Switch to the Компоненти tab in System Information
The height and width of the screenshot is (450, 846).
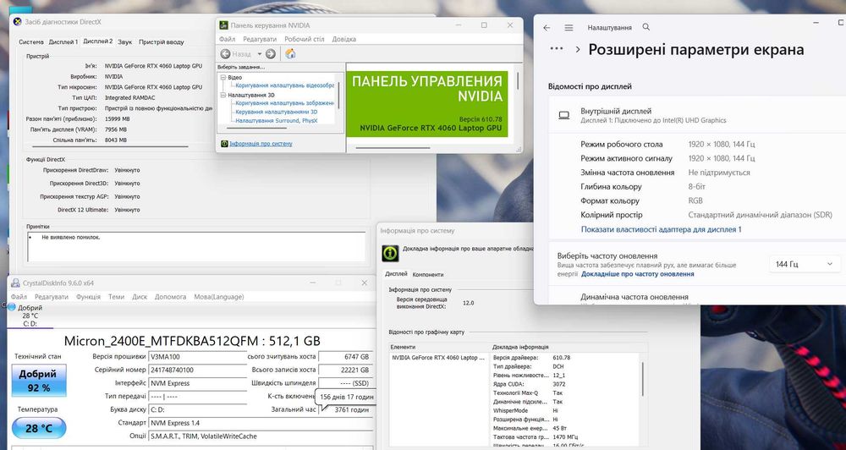click(x=428, y=275)
